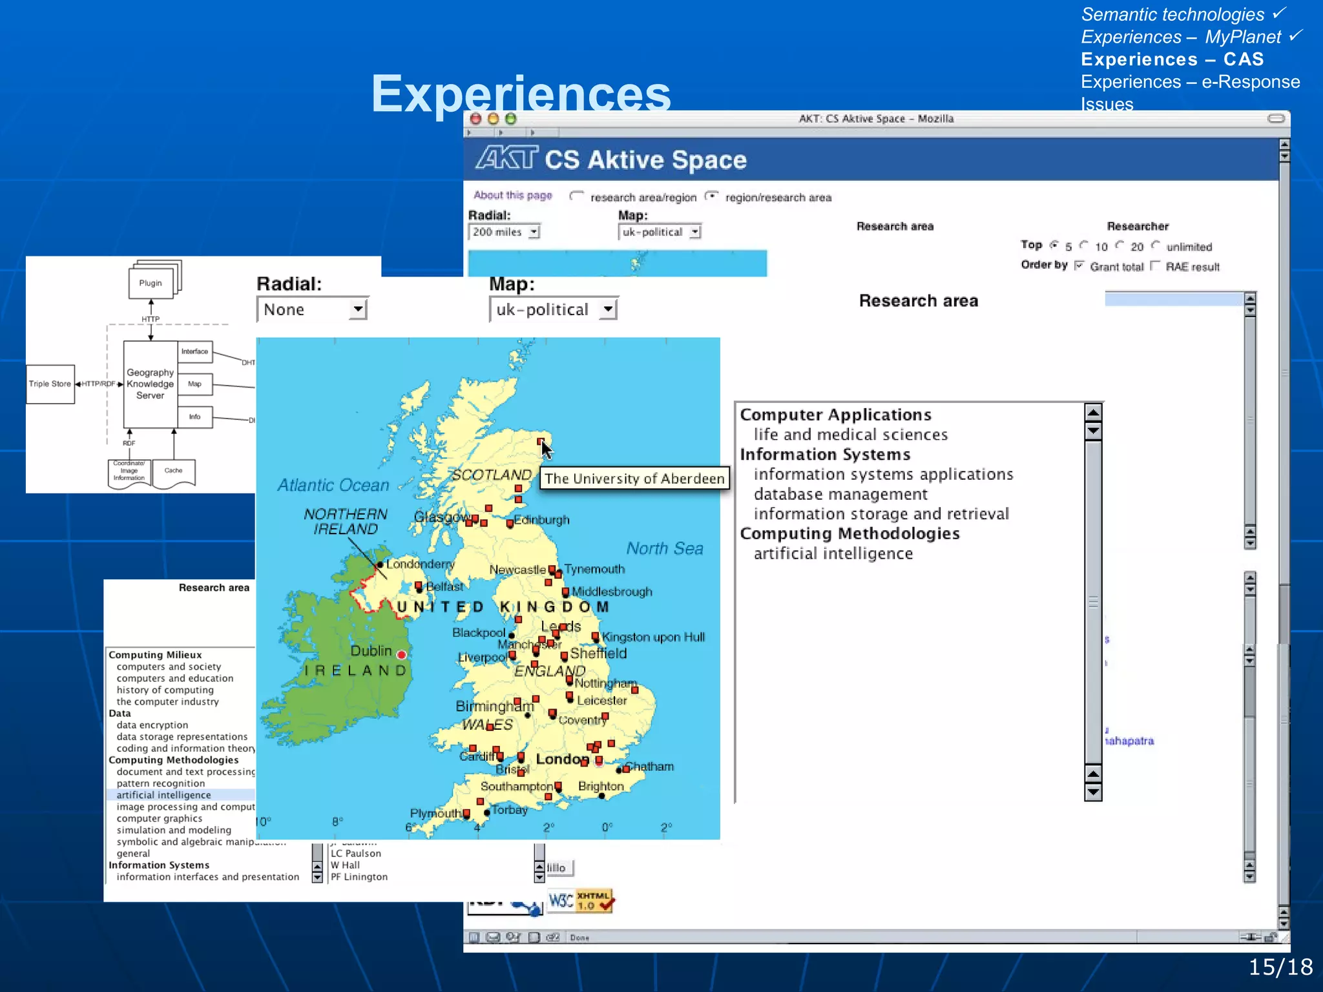This screenshot has height=992, width=1323.
Task: Click Triple Store box in diagram
Action: (x=50, y=384)
